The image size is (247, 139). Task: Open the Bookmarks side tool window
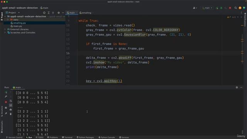click(x=2, y=127)
